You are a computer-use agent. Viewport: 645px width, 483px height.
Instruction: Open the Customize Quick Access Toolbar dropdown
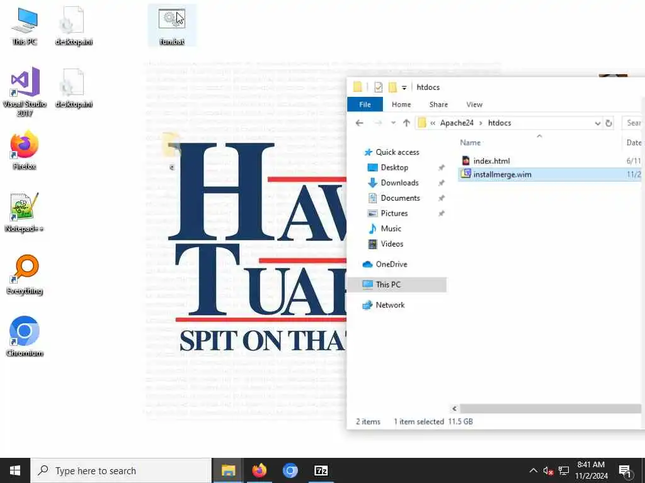point(404,87)
